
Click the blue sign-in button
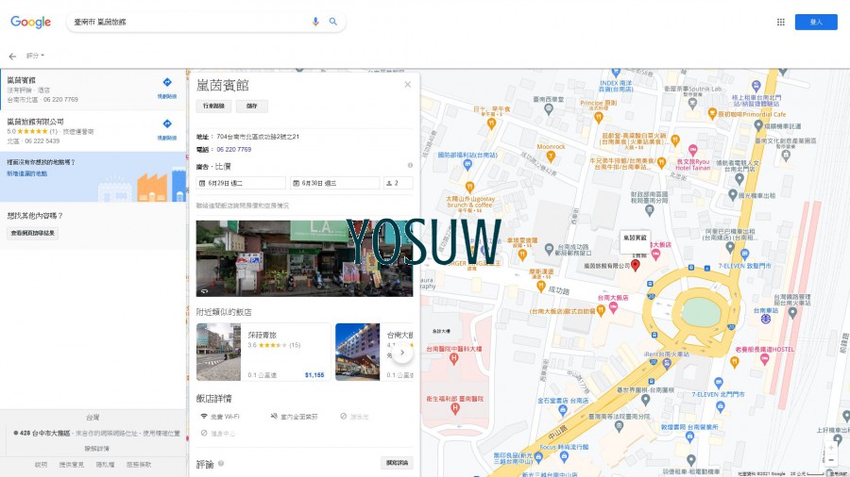pos(816,23)
